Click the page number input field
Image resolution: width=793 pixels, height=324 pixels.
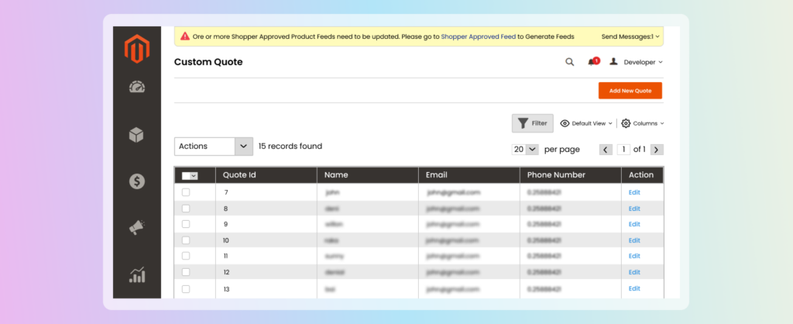tap(623, 149)
